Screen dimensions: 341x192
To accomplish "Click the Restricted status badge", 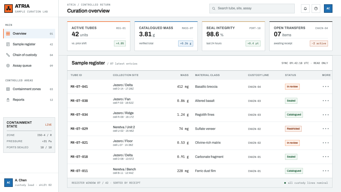I will (x=293, y=129).
